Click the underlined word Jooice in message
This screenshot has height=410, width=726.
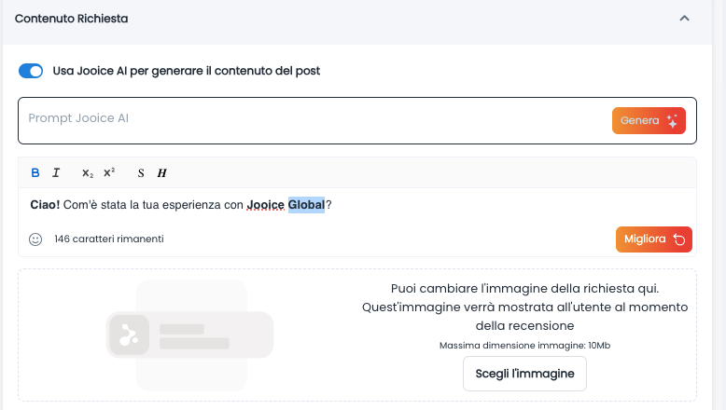265,205
